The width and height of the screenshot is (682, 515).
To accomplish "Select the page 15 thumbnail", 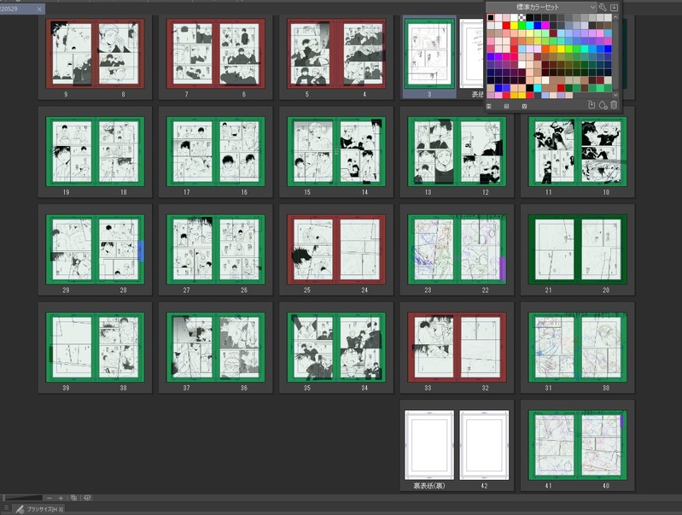I will [x=312, y=151].
